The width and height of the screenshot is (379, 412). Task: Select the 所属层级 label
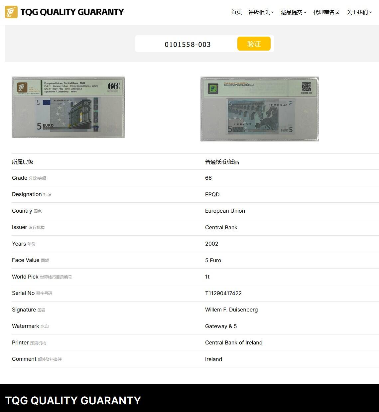click(x=23, y=162)
